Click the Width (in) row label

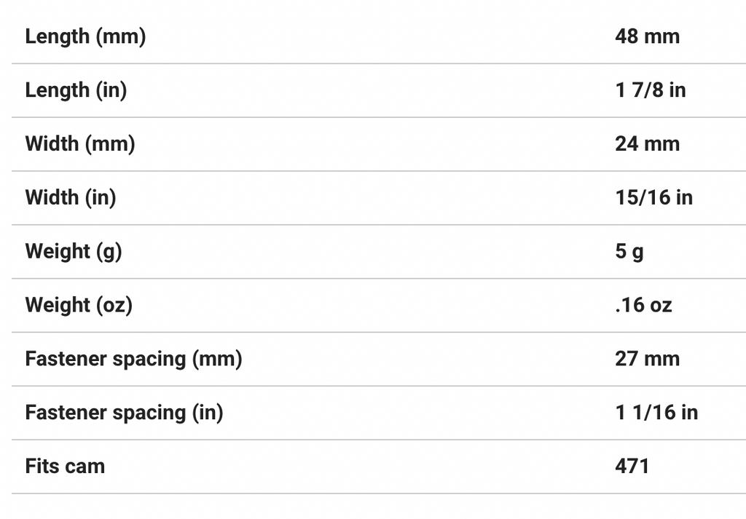71,197
